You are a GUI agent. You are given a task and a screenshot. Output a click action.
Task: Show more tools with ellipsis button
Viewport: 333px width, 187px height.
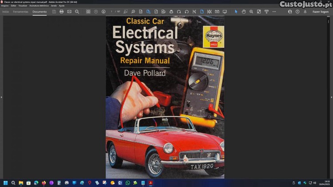click(x=274, y=12)
